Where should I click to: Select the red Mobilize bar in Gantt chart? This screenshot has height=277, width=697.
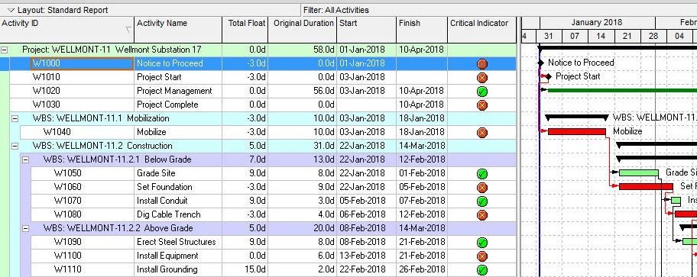[577, 131]
